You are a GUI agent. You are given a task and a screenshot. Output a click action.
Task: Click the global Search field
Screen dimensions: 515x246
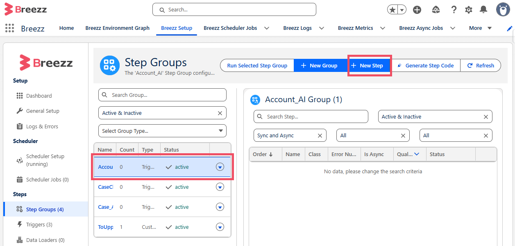click(234, 9)
